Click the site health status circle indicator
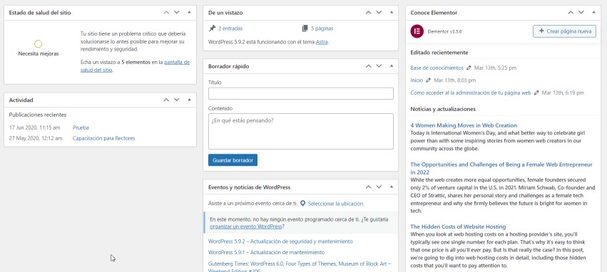The width and height of the screenshot is (607, 272). [38, 43]
